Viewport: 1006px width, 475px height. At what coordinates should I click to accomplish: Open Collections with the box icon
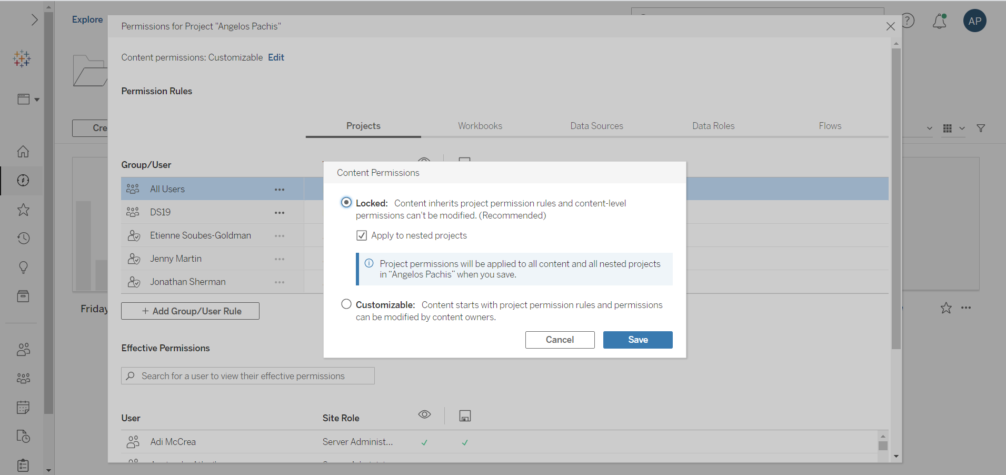(23, 296)
